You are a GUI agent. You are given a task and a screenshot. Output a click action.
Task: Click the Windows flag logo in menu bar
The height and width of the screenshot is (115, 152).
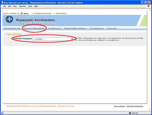point(148,6)
